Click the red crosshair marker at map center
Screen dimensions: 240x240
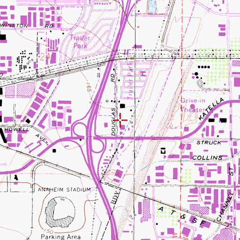pyautogui.click(x=120, y=120)
